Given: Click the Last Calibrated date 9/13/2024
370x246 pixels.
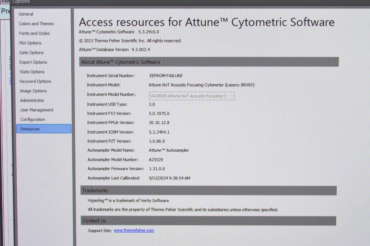Looking at the screenshot, I should click(169, 178).
